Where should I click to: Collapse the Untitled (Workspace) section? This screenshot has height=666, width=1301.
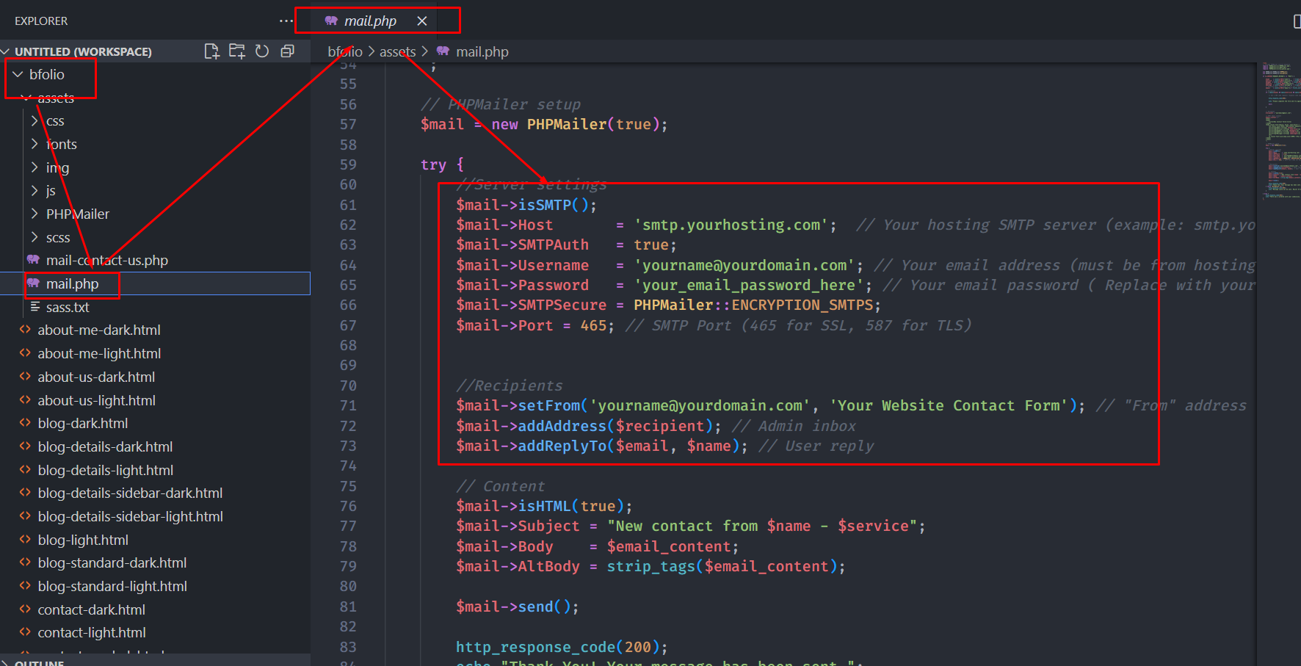(6, 51)
